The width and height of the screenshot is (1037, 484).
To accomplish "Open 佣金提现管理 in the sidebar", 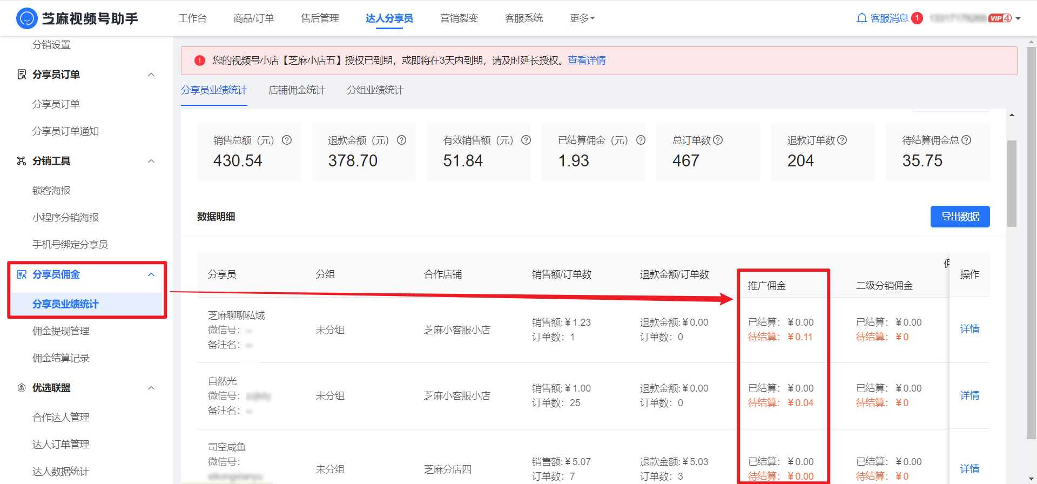I will (x=61, y=331).
